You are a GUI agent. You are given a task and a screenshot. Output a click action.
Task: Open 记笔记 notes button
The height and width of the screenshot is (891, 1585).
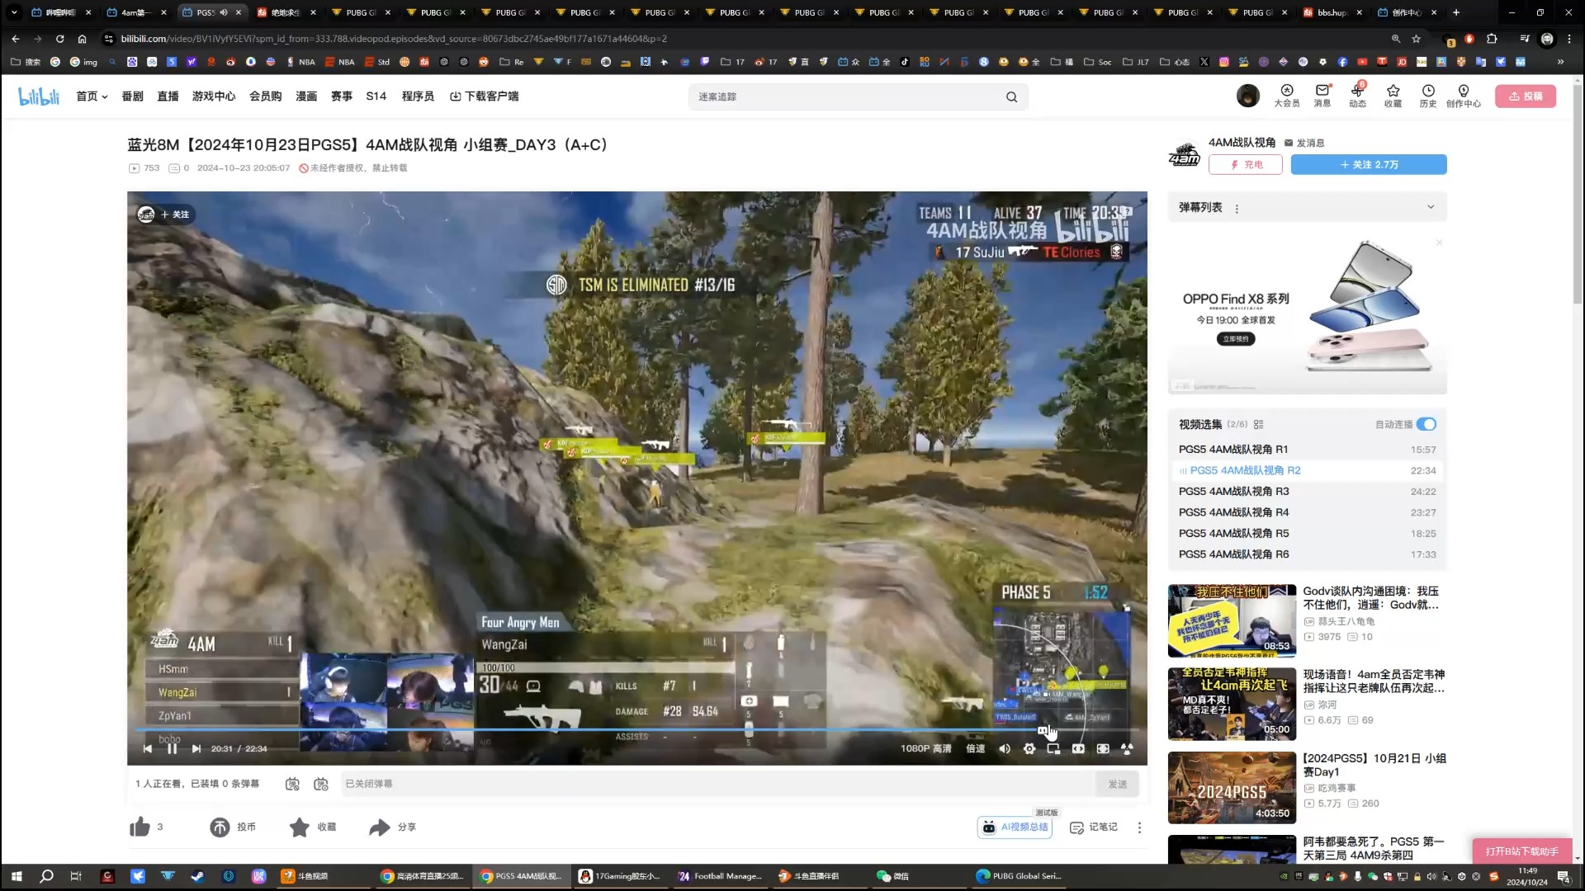tap(1094, 827)
